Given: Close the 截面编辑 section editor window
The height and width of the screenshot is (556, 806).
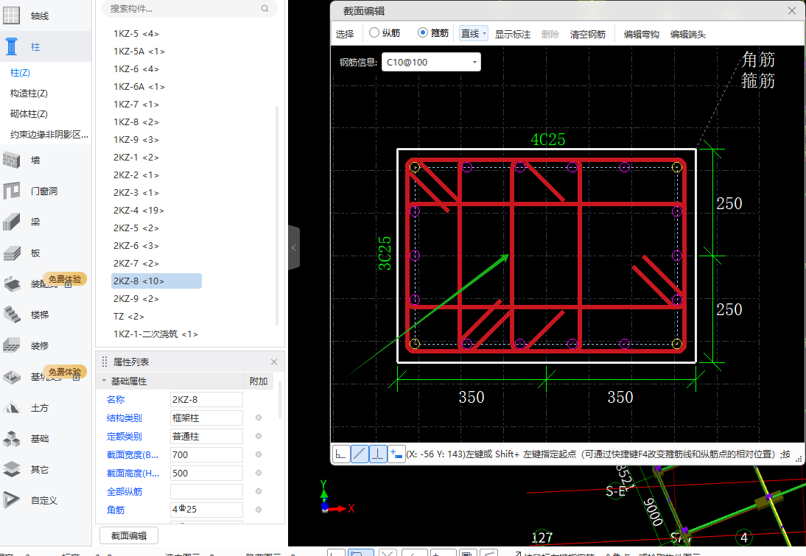Looking at the screenshot, I should 792,11.
